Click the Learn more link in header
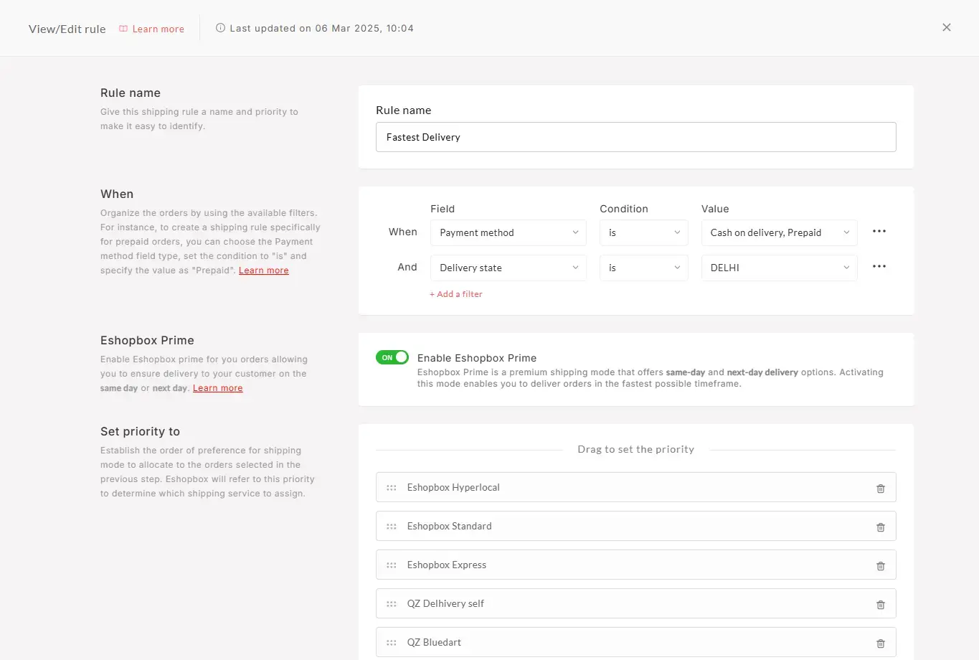979x660 pixels. click(x=158, y=29)
